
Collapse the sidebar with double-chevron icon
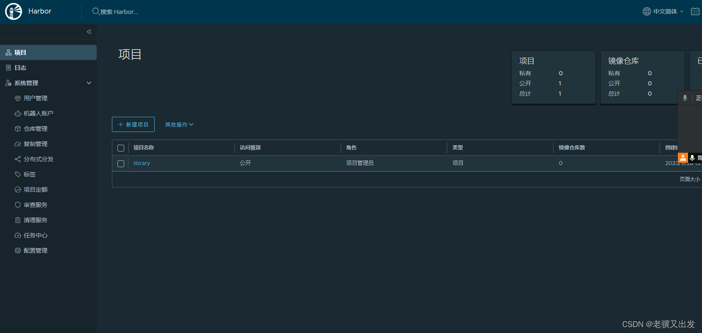pyautogui.click(x=89, y=32)
